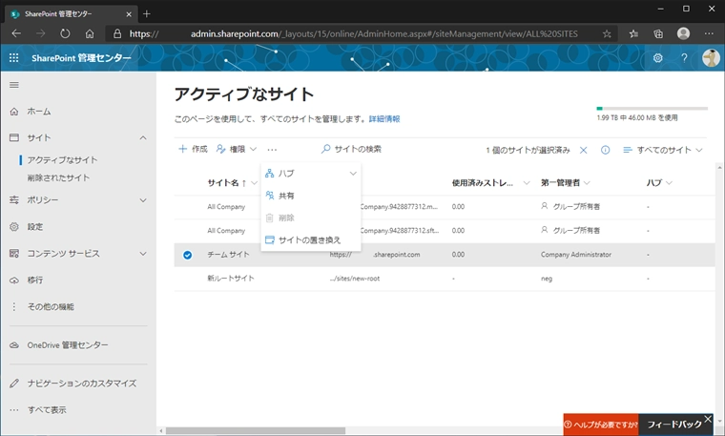Select the neg administrator cell

click(547, 279)
